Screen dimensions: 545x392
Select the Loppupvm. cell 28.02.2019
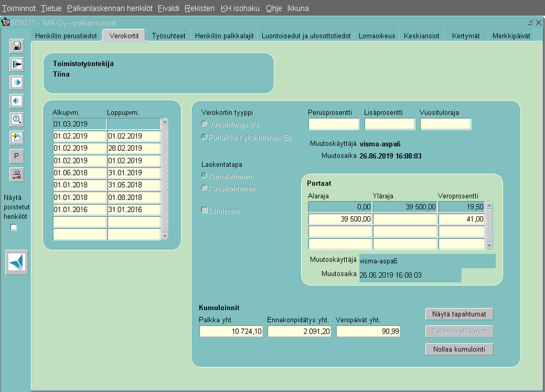click(134, 148)
